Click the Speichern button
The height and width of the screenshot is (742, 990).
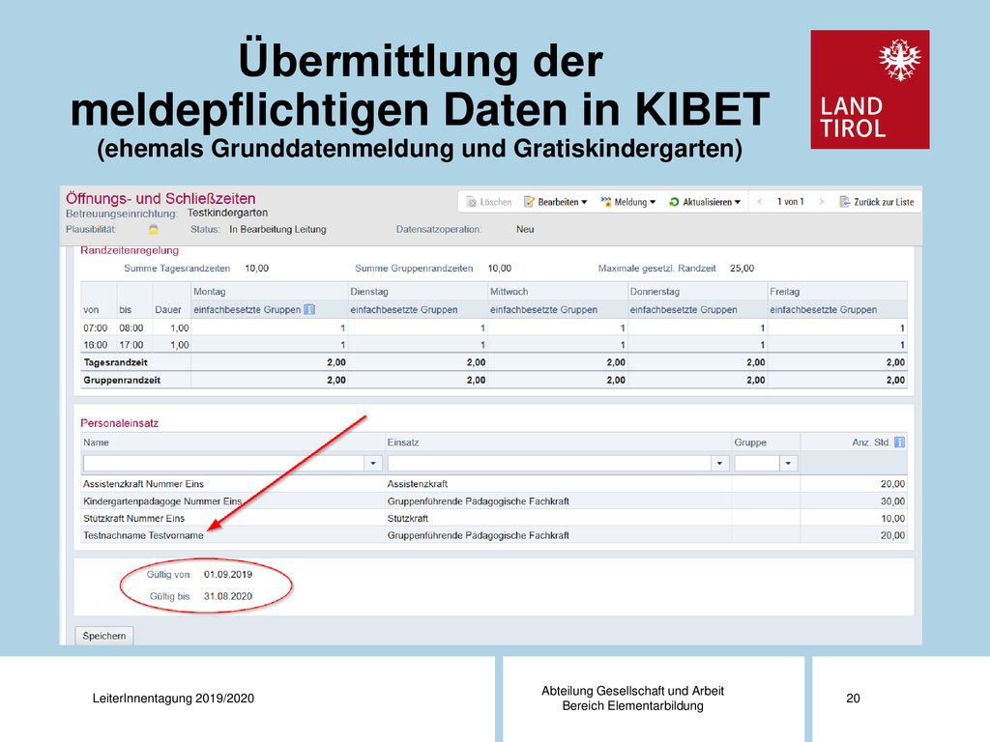click(x=104, y=636)
